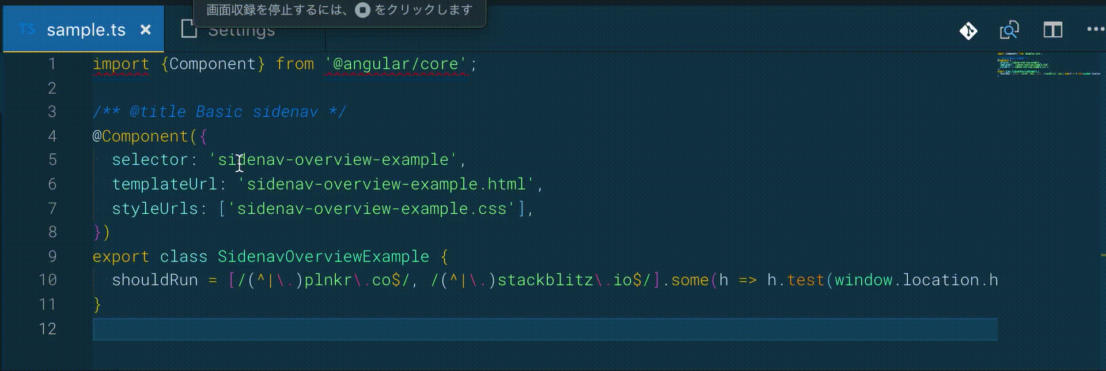The image size is (1106, 371).
Task: Click the Settings tab file icon
Action: 189,29
